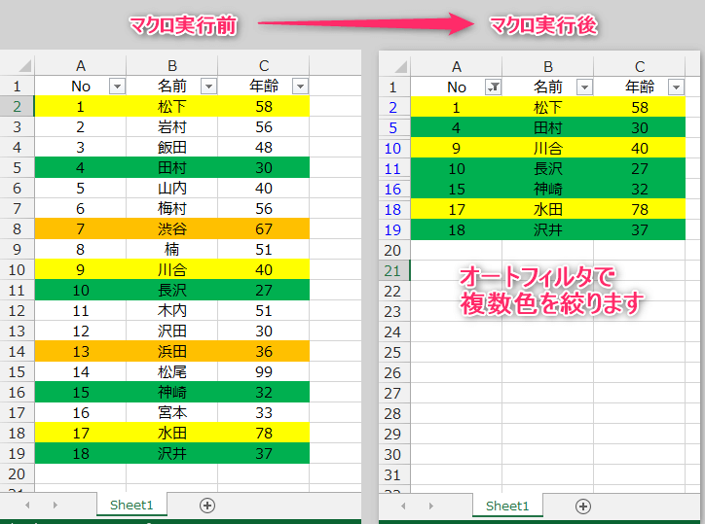Click green cell 長沢 in left sheet

point(172,290)
